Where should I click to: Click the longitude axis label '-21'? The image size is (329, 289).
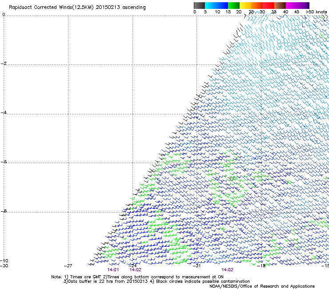(197, 266)
